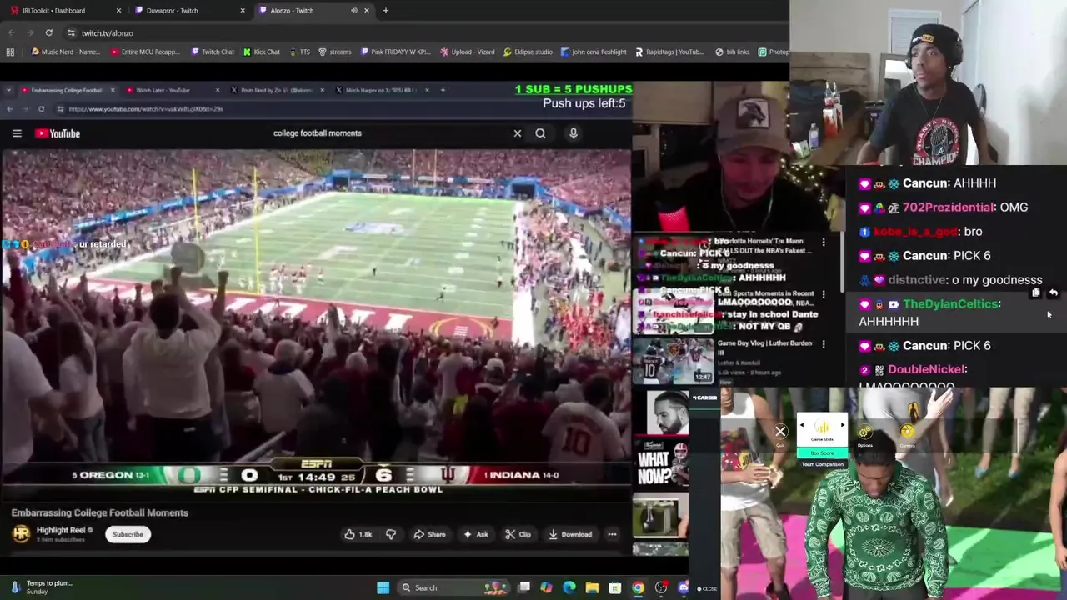Open the Options gear in game menu
Viewport: 1067px width, 600px height.
click(865, 433)
